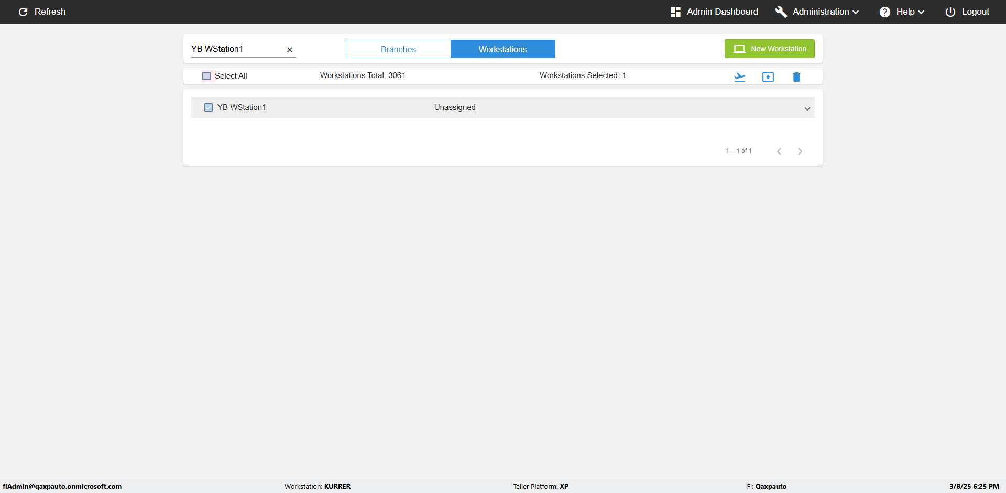Viewport: 1006px width, 493px height.
Task: Go to previous page of results
Action: [779, 151]
